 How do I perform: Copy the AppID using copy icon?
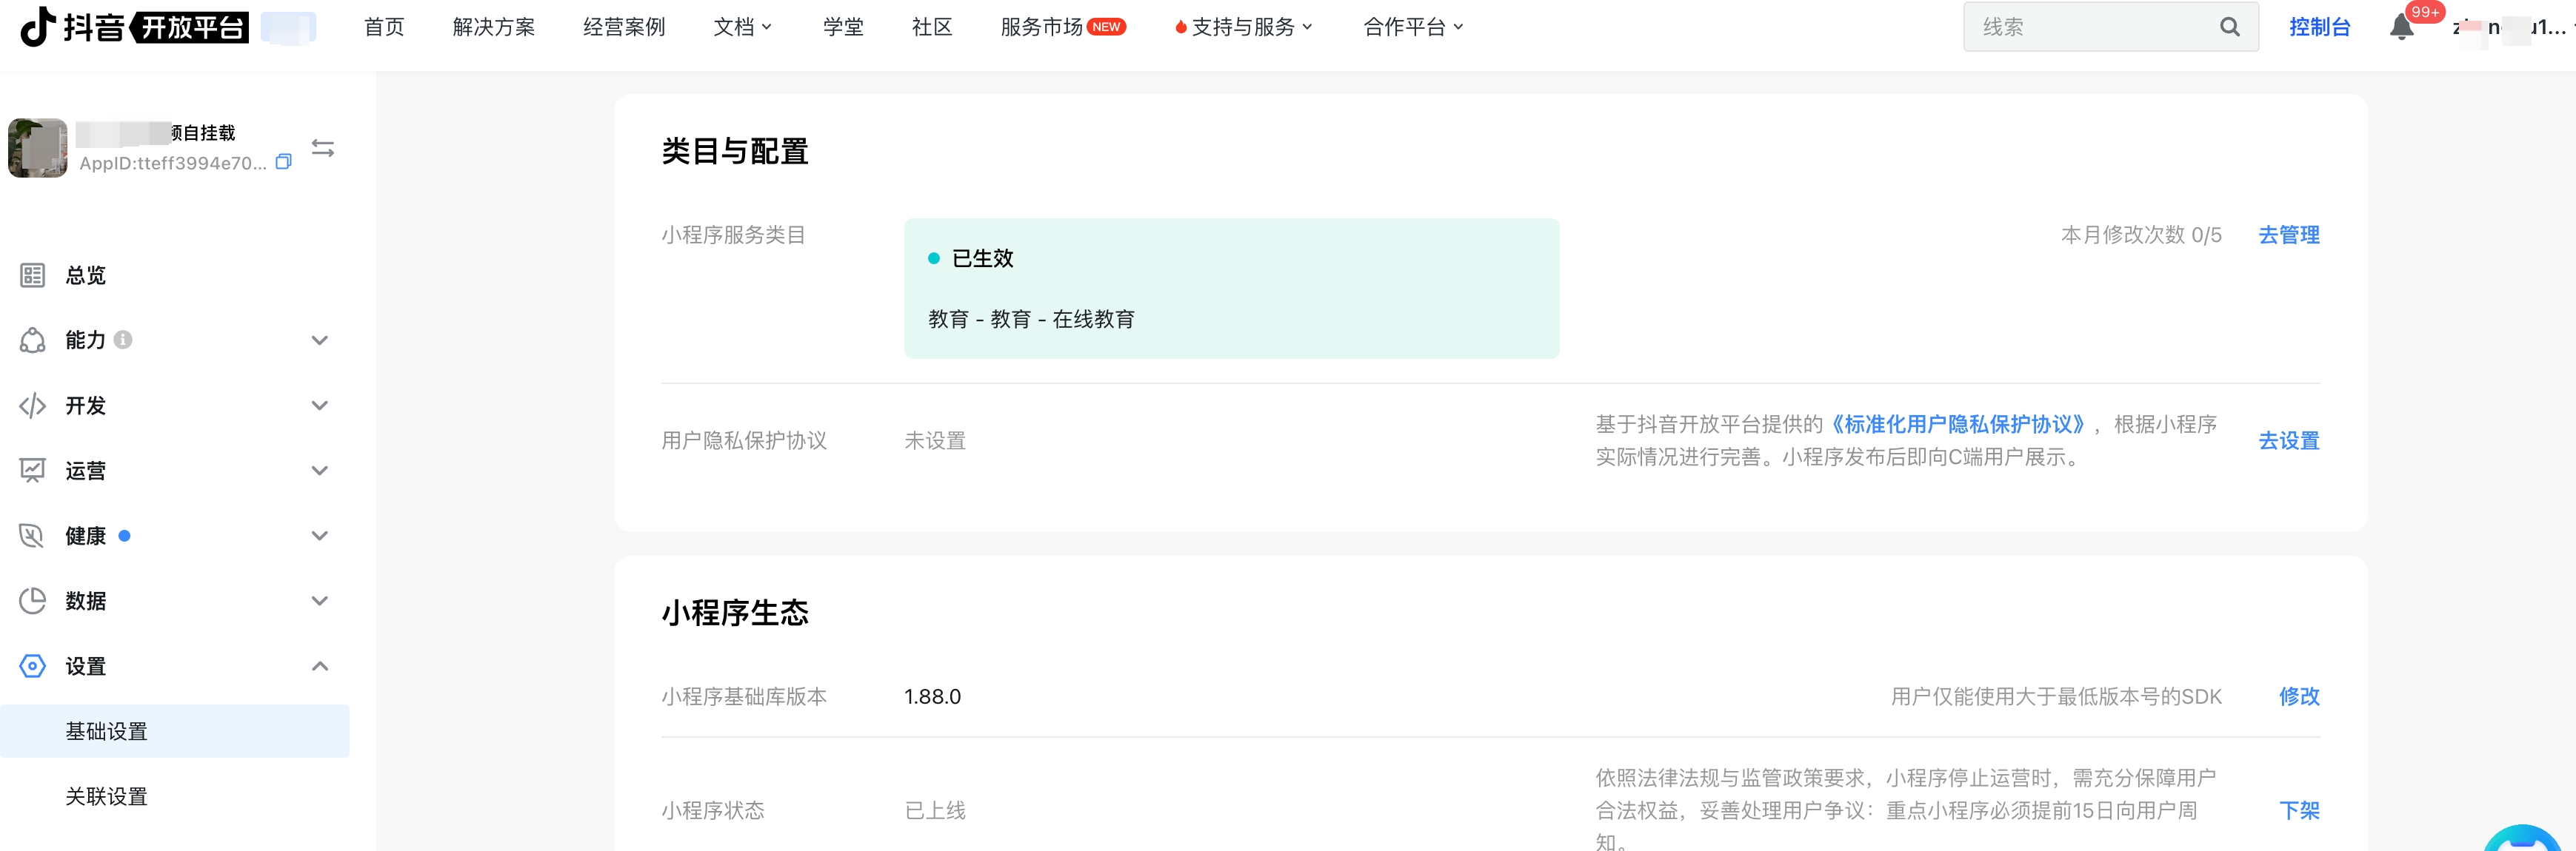coord(284,162)
